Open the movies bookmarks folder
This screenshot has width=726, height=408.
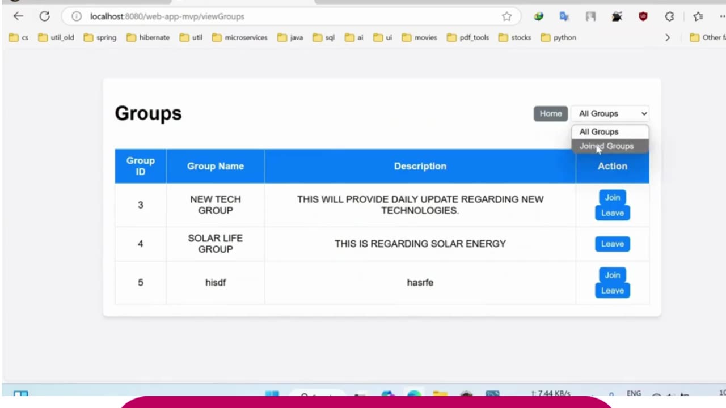click(x=420, y=37)
